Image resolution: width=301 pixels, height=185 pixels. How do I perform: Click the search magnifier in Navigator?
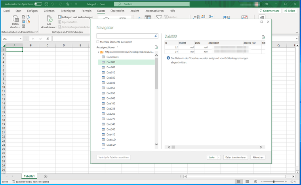[156, 36]
